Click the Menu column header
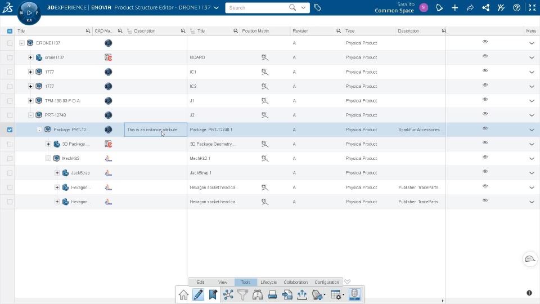 (532, 31)
